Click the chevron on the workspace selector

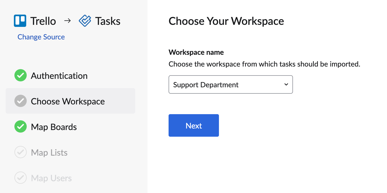[x=286, y=84]
